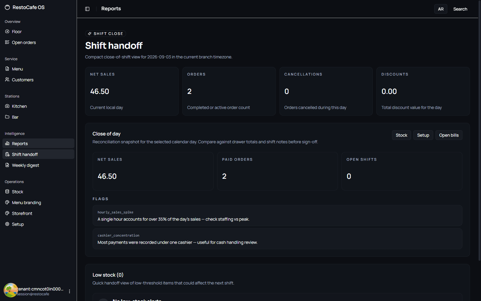Click the hourly_sales_spike flag entry
Screen dimensions: 481x301
tap(277, 216)
